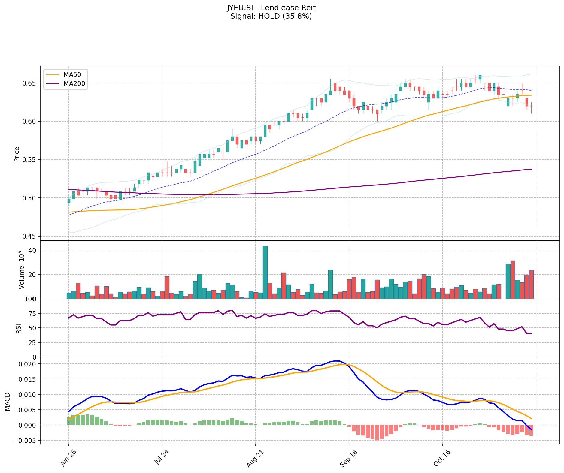Click the 75 tick on RSI axis
Image resolution: width=564 pixels, height=473 pixels.
(x=33, y=314)
